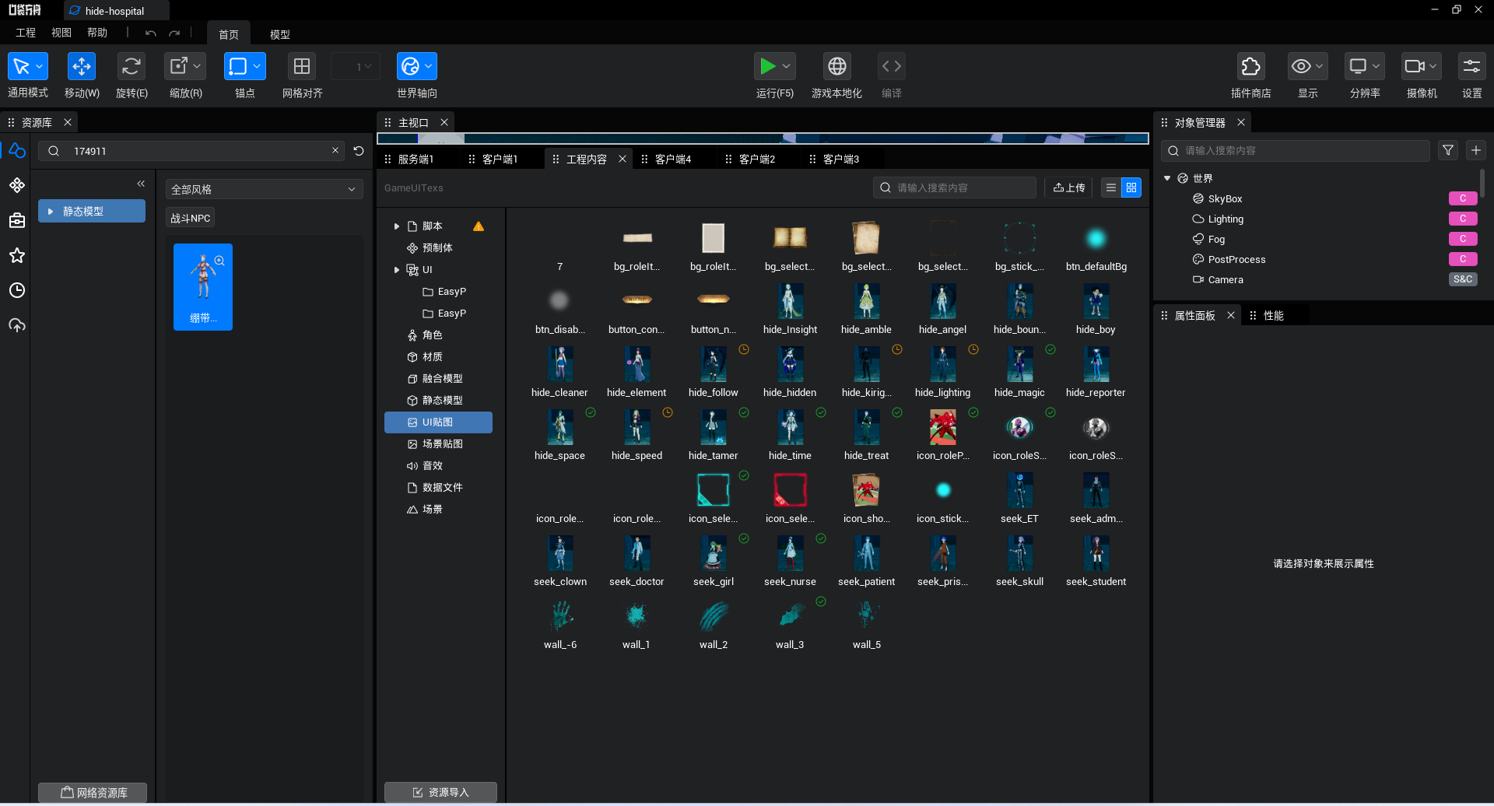Click the resource import button
Screen dimensions: 1494x806
pos(440,792)
